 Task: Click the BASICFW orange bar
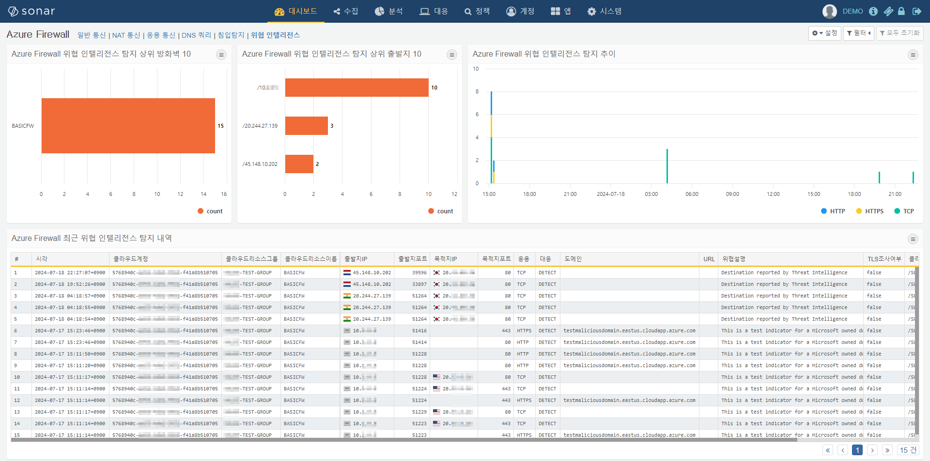[x=128, y=126]
